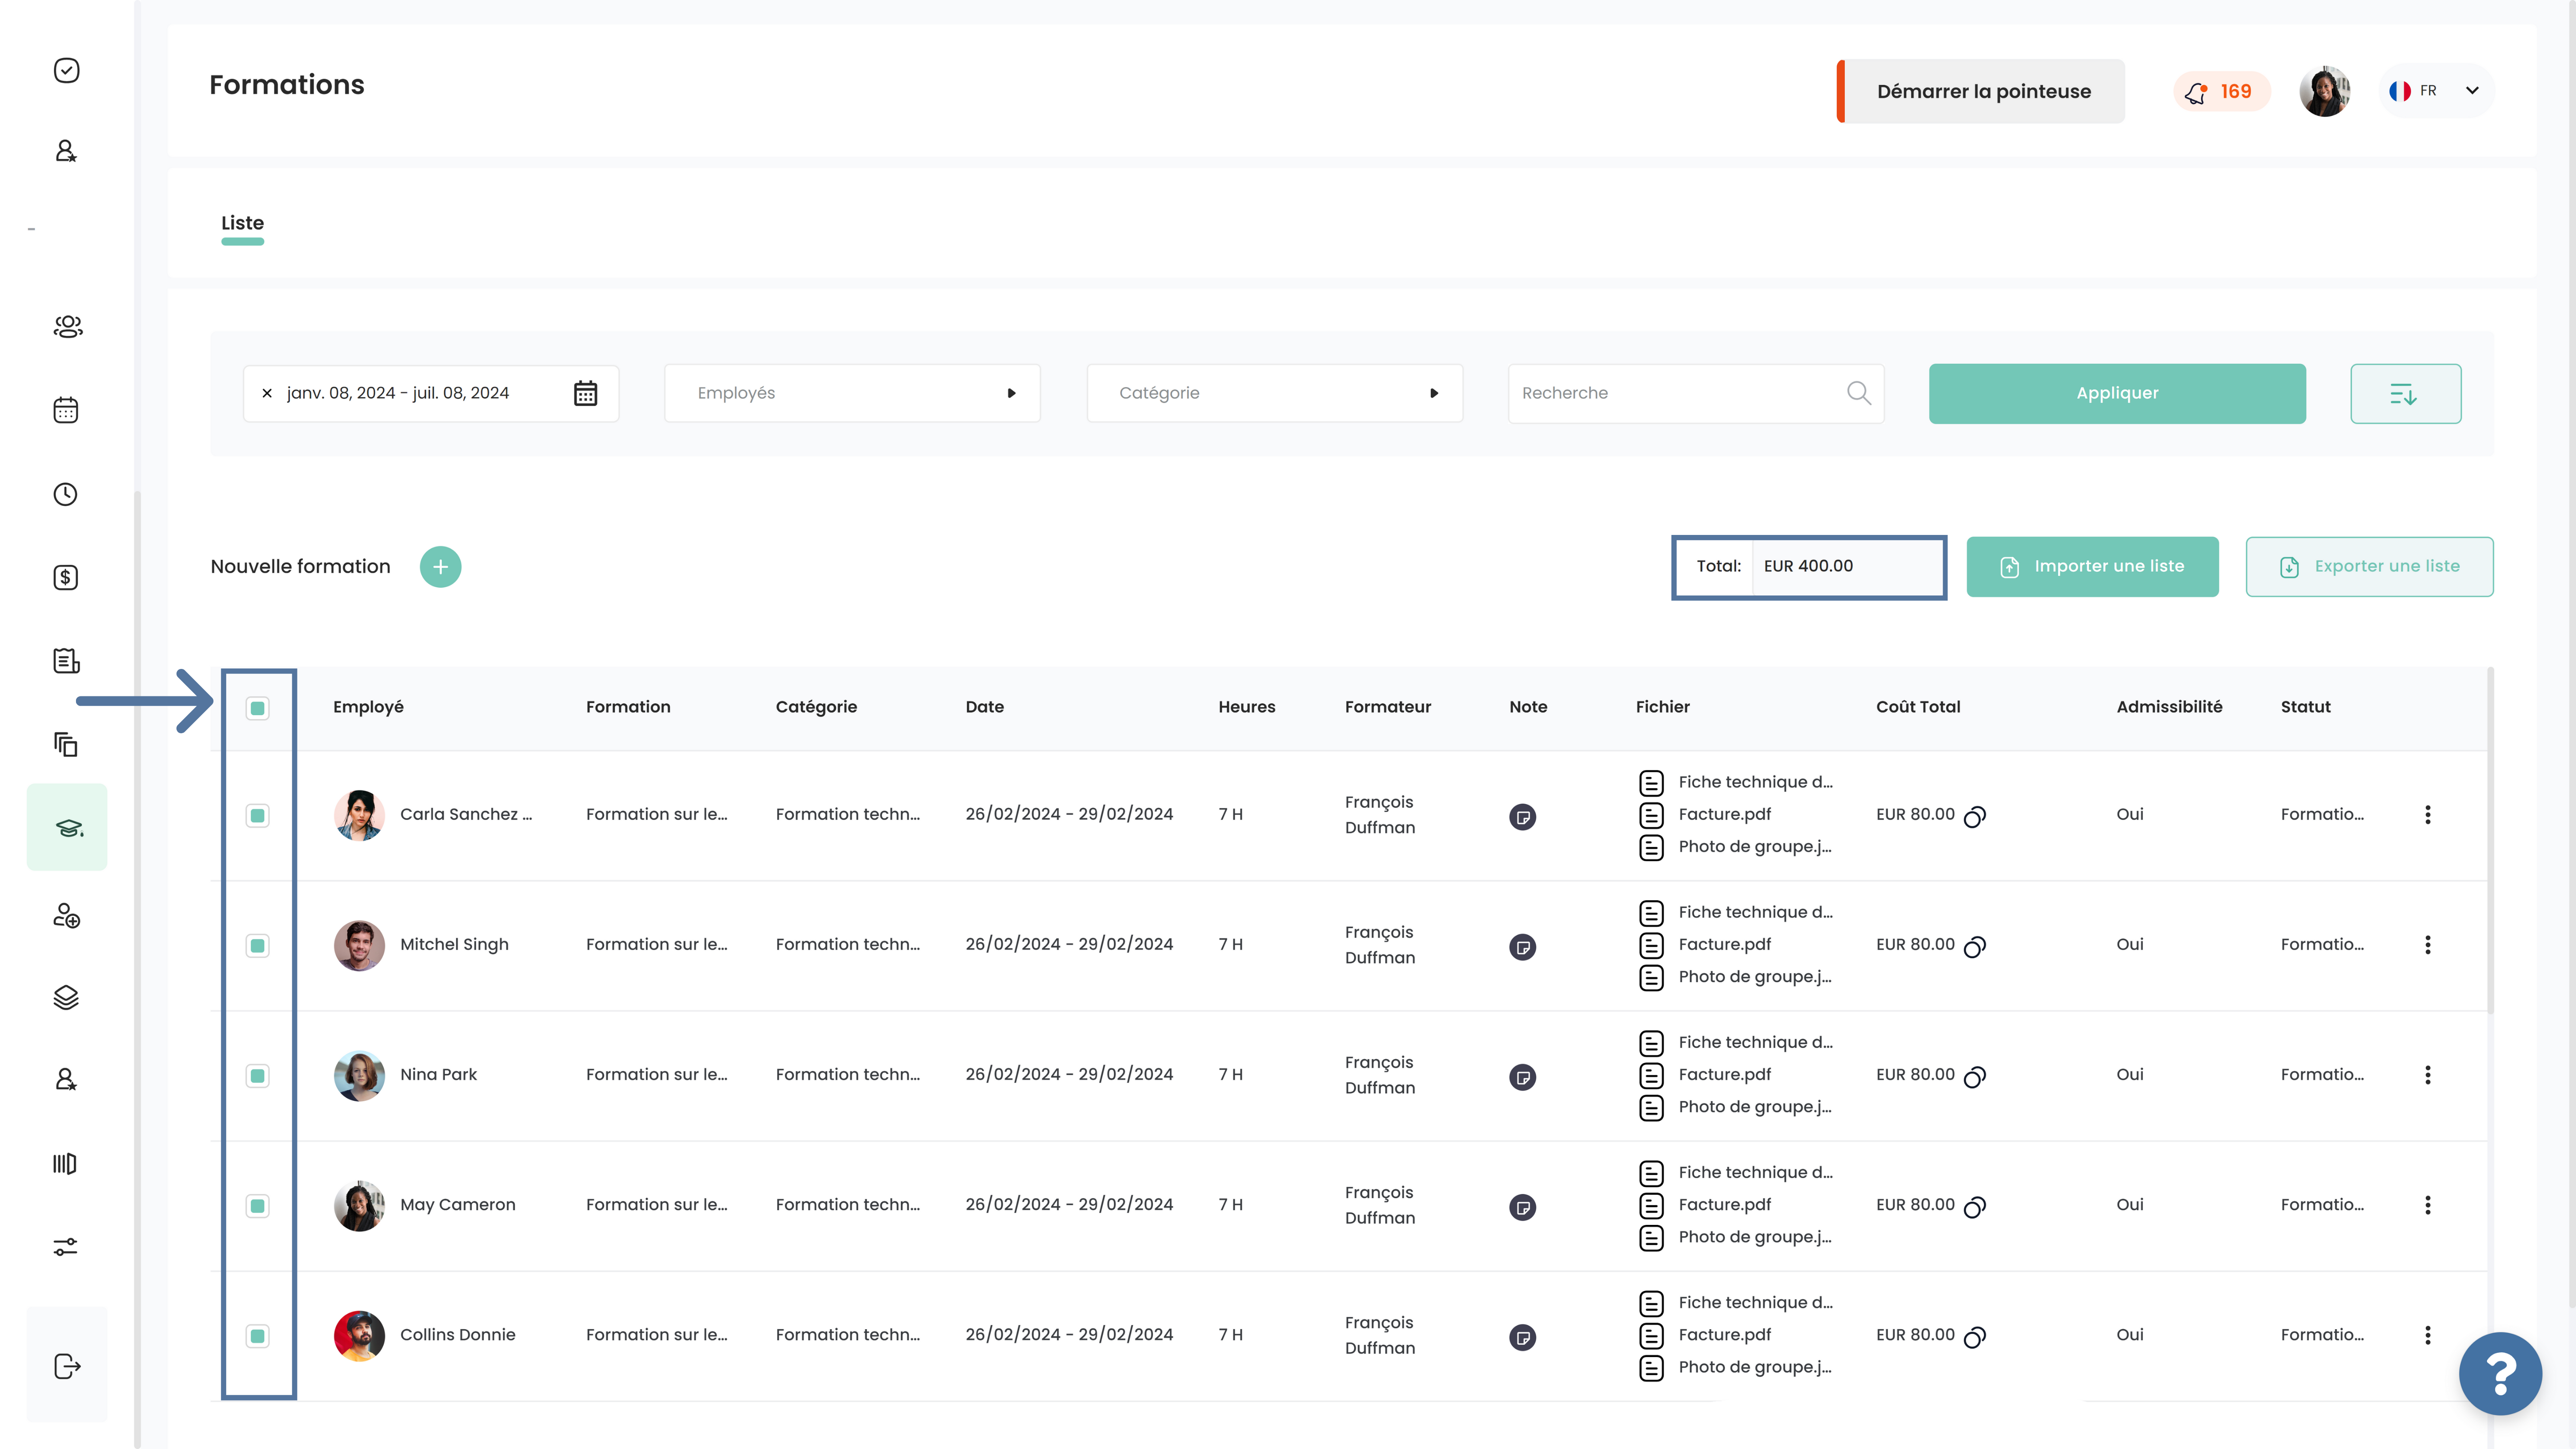Add a new formation with plus button
Viewport: 2576px width, 1449px height.
click(440, 567)
